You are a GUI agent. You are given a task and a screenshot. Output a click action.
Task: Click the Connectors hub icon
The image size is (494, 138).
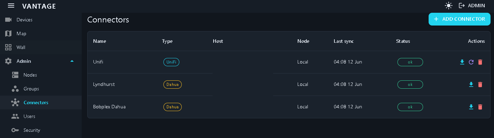(x=15, y=102)
